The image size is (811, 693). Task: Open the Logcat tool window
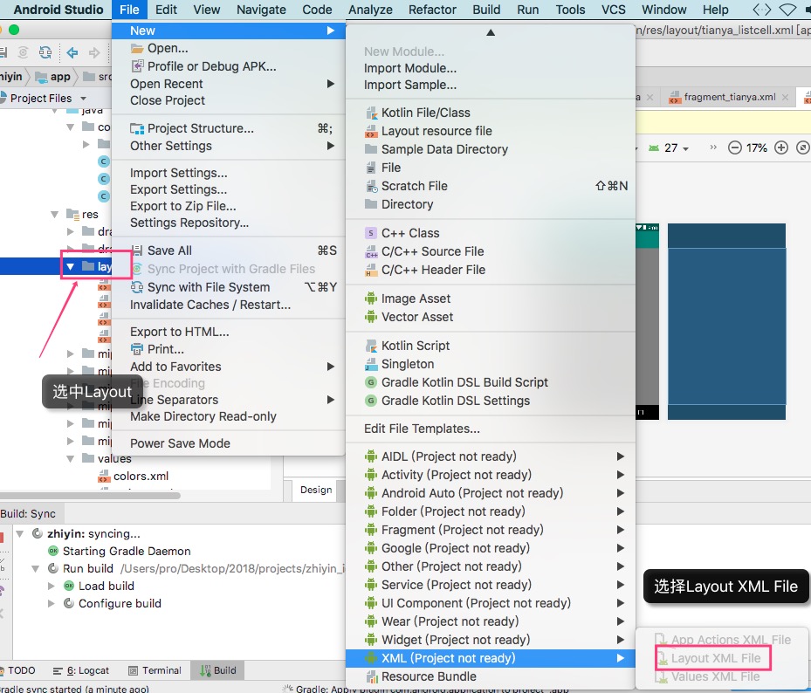tap(81, 671)
